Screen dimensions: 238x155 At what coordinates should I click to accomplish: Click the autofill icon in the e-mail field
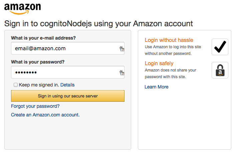coord(122,49)
